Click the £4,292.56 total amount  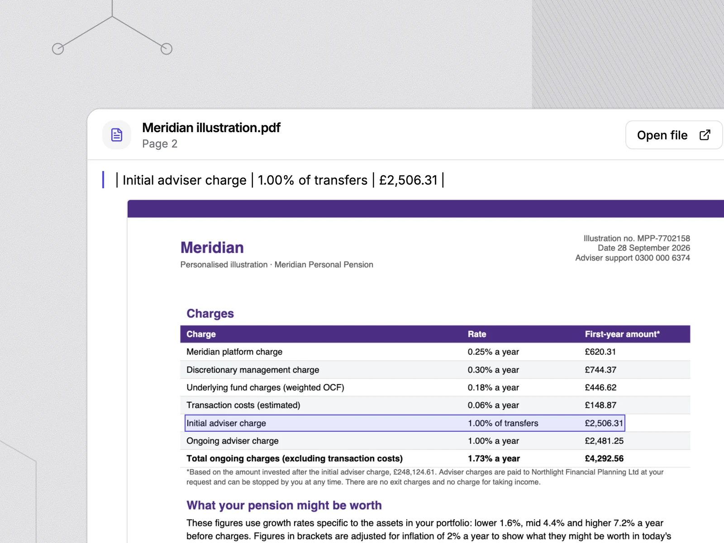pos(604,458)
